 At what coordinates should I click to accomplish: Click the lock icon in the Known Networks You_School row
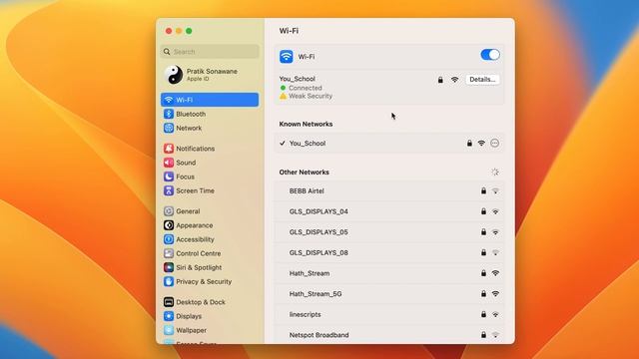469,144
